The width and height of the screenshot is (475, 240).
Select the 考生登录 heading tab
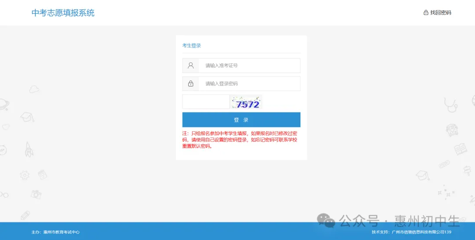tap(191, 46)
